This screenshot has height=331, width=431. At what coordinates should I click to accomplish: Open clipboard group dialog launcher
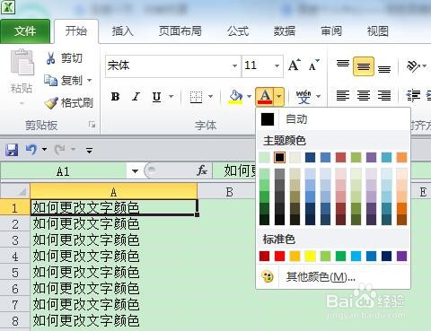pyautogui.click(x=92, y=125)
